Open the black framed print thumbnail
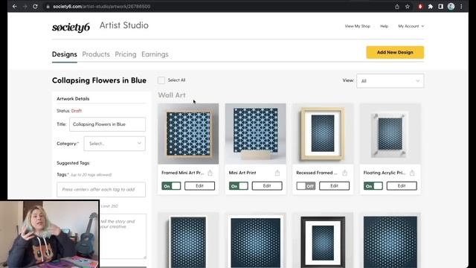The height and width of the screenshot is (268, 476). click(323, 240)
